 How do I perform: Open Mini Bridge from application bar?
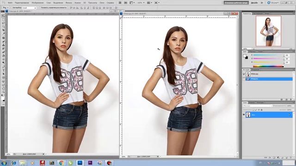(125, 3)
